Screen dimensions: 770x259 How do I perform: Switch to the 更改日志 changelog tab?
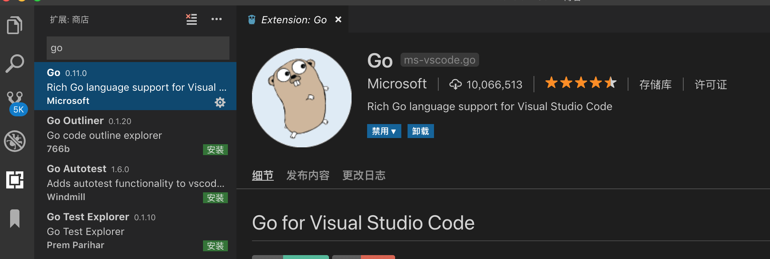pos(364,175)
